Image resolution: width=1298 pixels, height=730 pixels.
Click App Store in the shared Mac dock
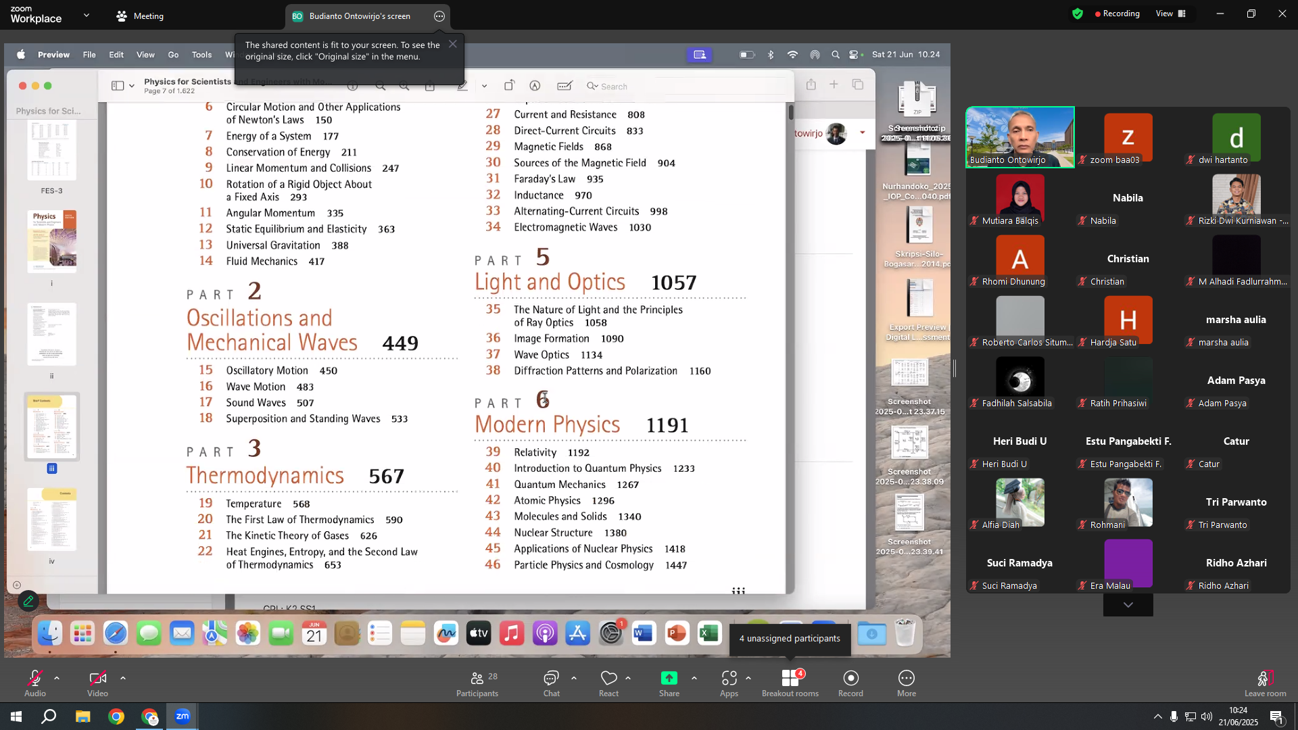pos(578,633)
